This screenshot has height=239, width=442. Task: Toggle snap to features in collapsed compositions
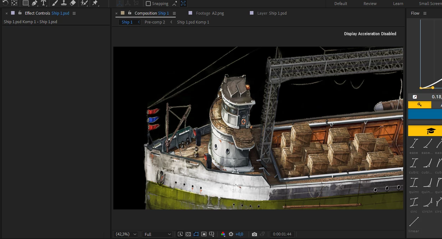(x=183, y=4)
